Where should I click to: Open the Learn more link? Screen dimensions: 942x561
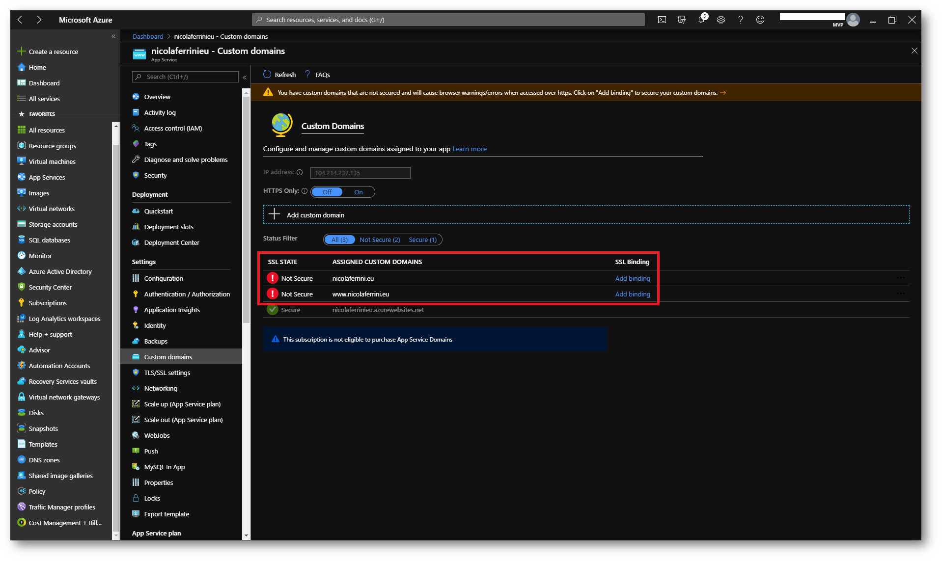(x=469, y=149)
